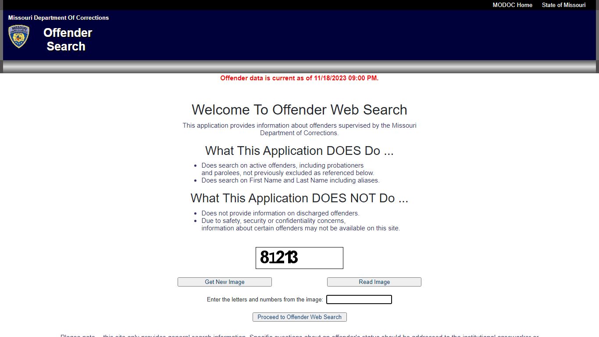The height and width of the screenshot is (337, 599).
Task: Select the Missouri Department Of Corrections header text
Action: click(x=58, y=18)
